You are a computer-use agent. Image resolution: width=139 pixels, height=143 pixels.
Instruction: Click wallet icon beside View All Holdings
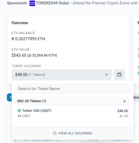[x=55, y=133]
